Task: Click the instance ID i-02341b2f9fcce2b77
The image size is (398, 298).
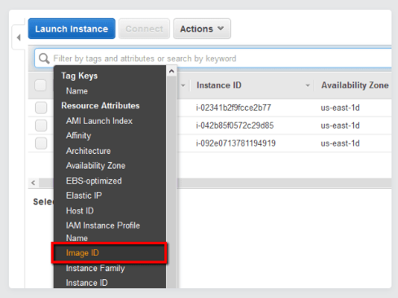Action: coord(234,107)
